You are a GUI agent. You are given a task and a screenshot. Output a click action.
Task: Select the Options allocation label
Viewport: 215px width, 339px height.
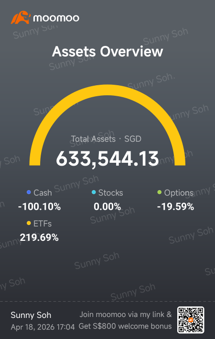[x=179, y=193]
